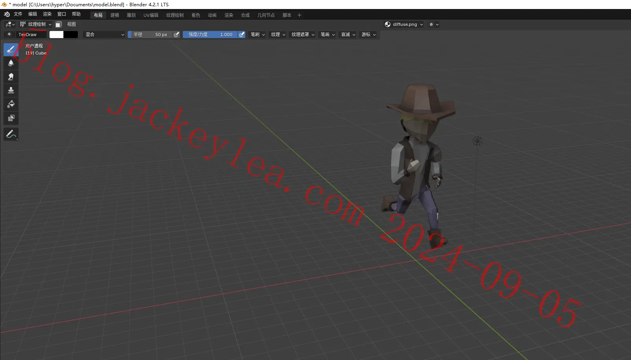The image size is (631, 360).
Task: Switch to the UV编辑 workspace tab
Action: coord(151,15)
